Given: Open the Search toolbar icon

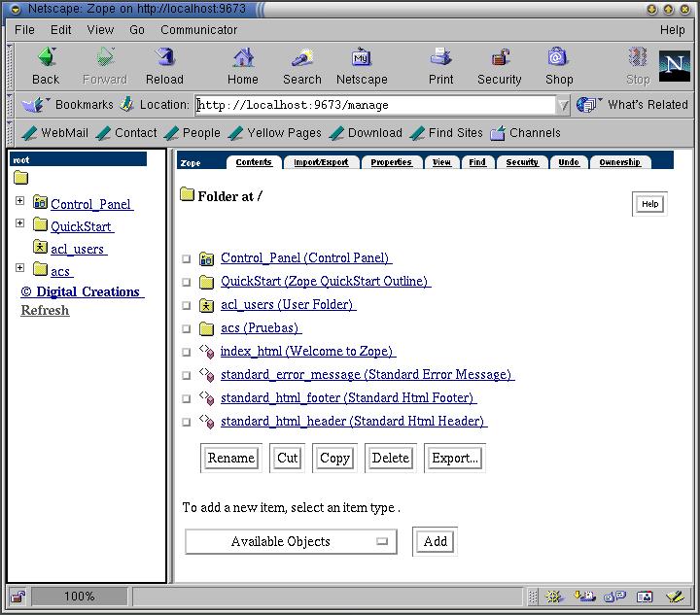Looking at the screenshot, I should pyautogui.click(x=302, y=57).
